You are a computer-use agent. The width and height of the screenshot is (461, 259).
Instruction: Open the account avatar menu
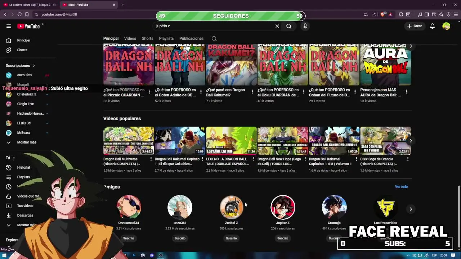[446, 26]
